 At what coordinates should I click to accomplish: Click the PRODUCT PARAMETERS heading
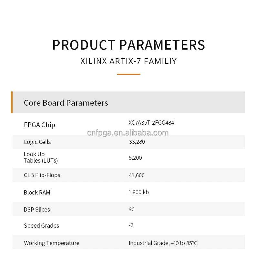128,45
